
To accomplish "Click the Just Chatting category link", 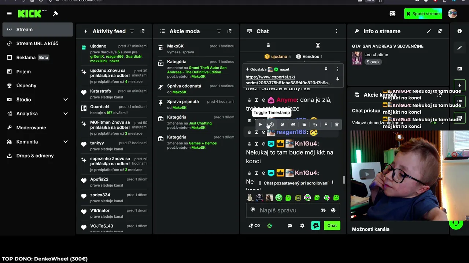I will 200,123.
